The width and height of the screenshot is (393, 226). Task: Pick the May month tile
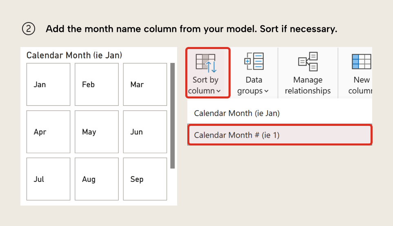[x=96, y=132]
